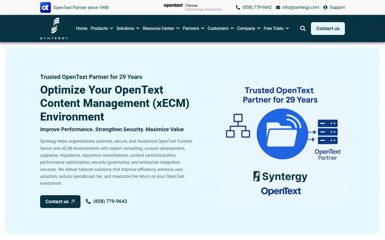Open the Company menu item
Screen dimensions: 385x240
[246, 28]
